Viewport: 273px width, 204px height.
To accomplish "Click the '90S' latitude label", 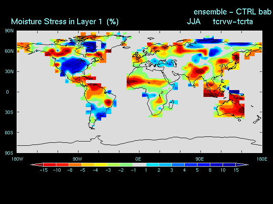I will coord(9,153).
